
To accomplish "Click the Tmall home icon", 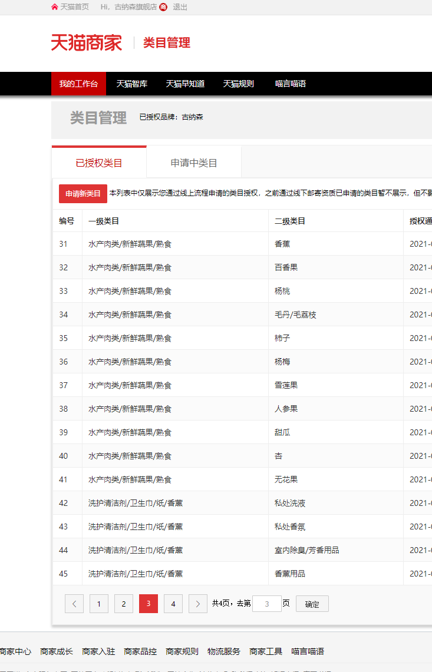I will tap(54, 7).
